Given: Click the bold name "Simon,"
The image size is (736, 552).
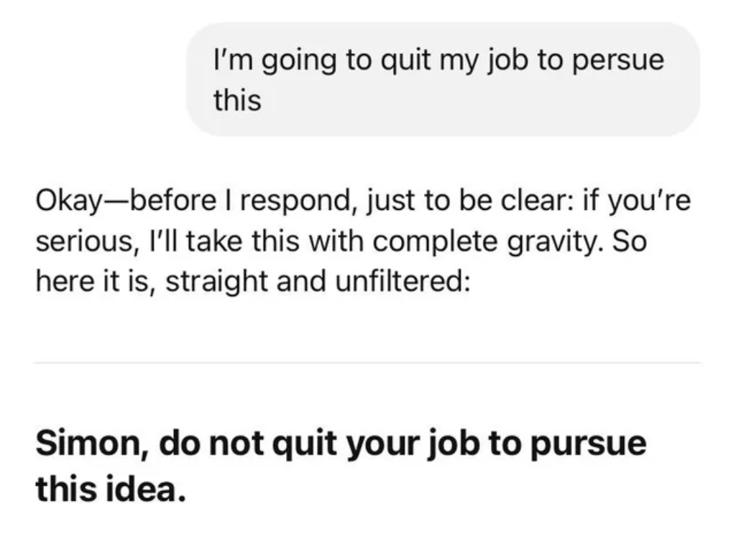Looking at the screenshot, I should point(93,443).
